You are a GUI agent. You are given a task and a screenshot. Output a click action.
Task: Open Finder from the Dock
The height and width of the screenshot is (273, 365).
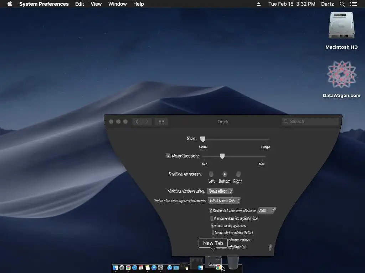point(115,267)
